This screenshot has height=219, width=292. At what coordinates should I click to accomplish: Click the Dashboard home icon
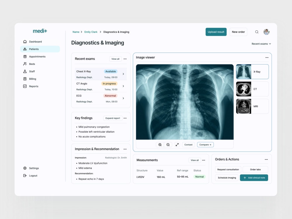[x=25, y=41]
